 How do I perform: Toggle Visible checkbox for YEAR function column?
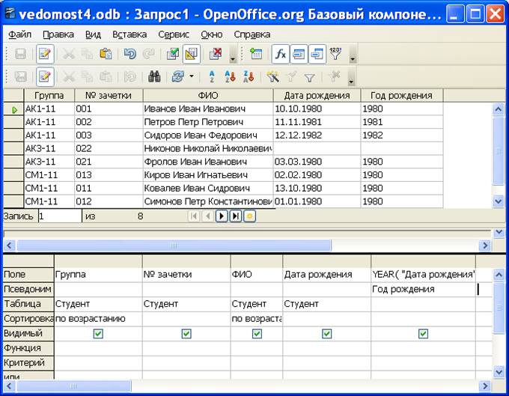pyautogui.click(x=424, y=334)
